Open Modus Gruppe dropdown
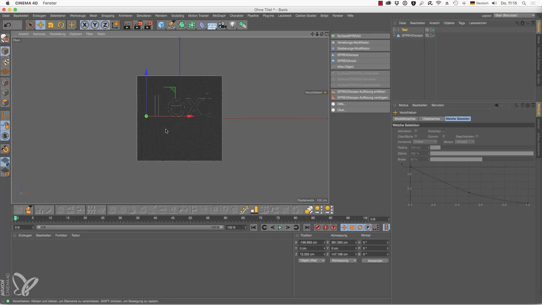This screenshot has height=305, width=542. [465, 142]
